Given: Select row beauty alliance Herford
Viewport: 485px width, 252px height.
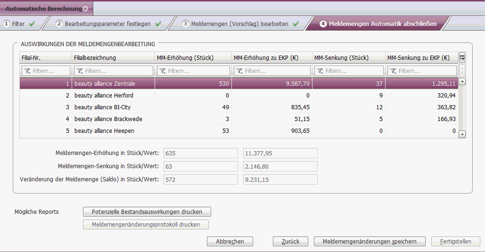Looking at the screenshot, I should click(239, 95).
